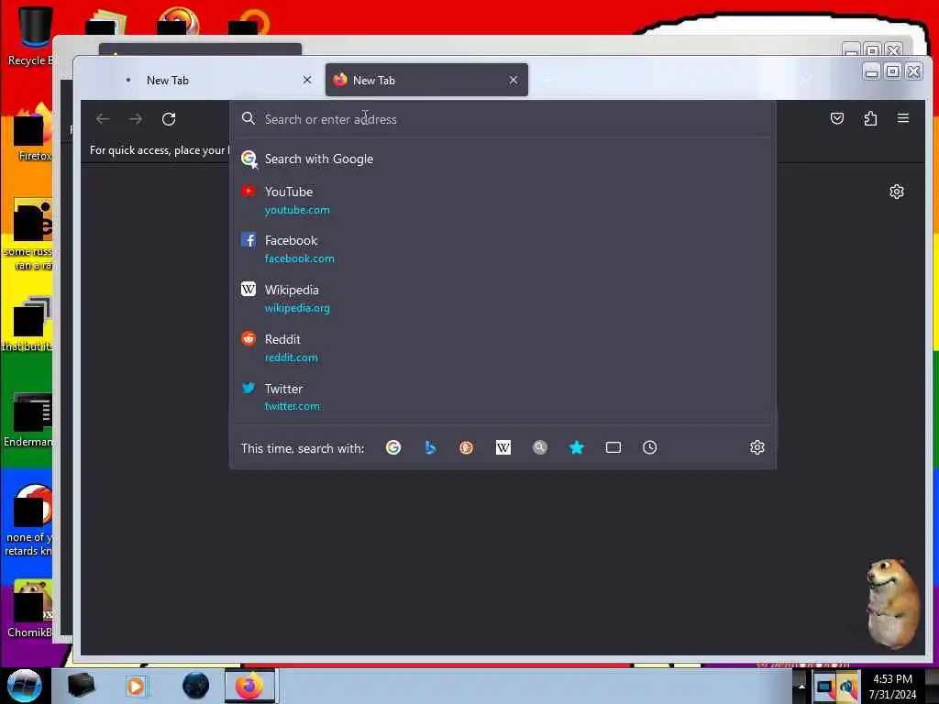Open the Windows Start orb
The image size is (939, 704).
(x=24, y=686)
